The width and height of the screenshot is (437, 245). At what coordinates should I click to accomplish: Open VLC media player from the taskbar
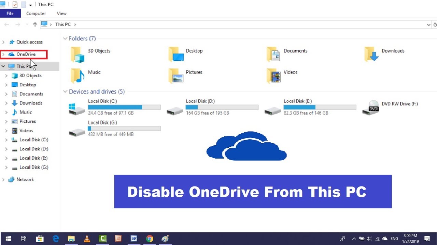(87, 239)
